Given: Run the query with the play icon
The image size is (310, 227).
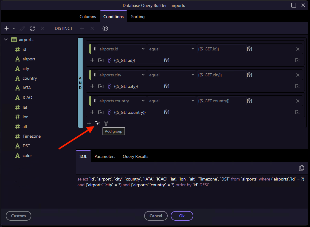Looking at the screenshot, I should (105, 28).
